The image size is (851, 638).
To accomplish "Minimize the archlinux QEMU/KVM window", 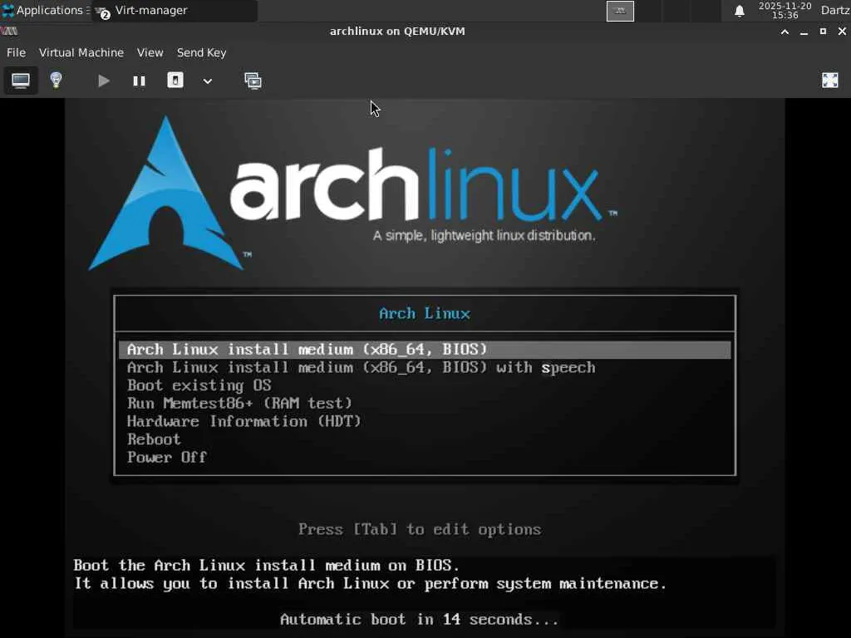I will pyautogui.click(x=804, y=32).
